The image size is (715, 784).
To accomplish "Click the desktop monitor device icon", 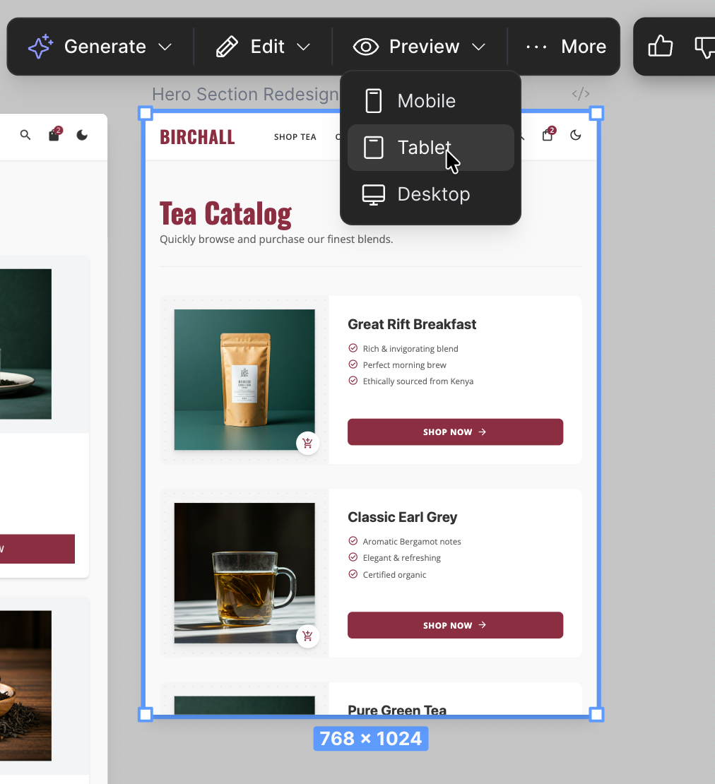I will click(374, 194).
